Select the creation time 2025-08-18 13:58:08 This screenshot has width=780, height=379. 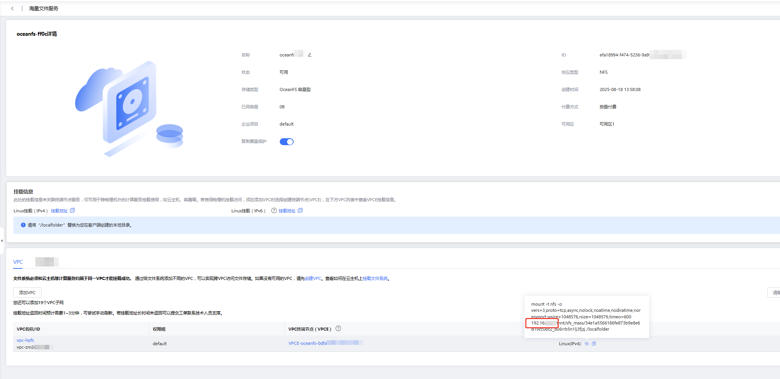(620, 89)
